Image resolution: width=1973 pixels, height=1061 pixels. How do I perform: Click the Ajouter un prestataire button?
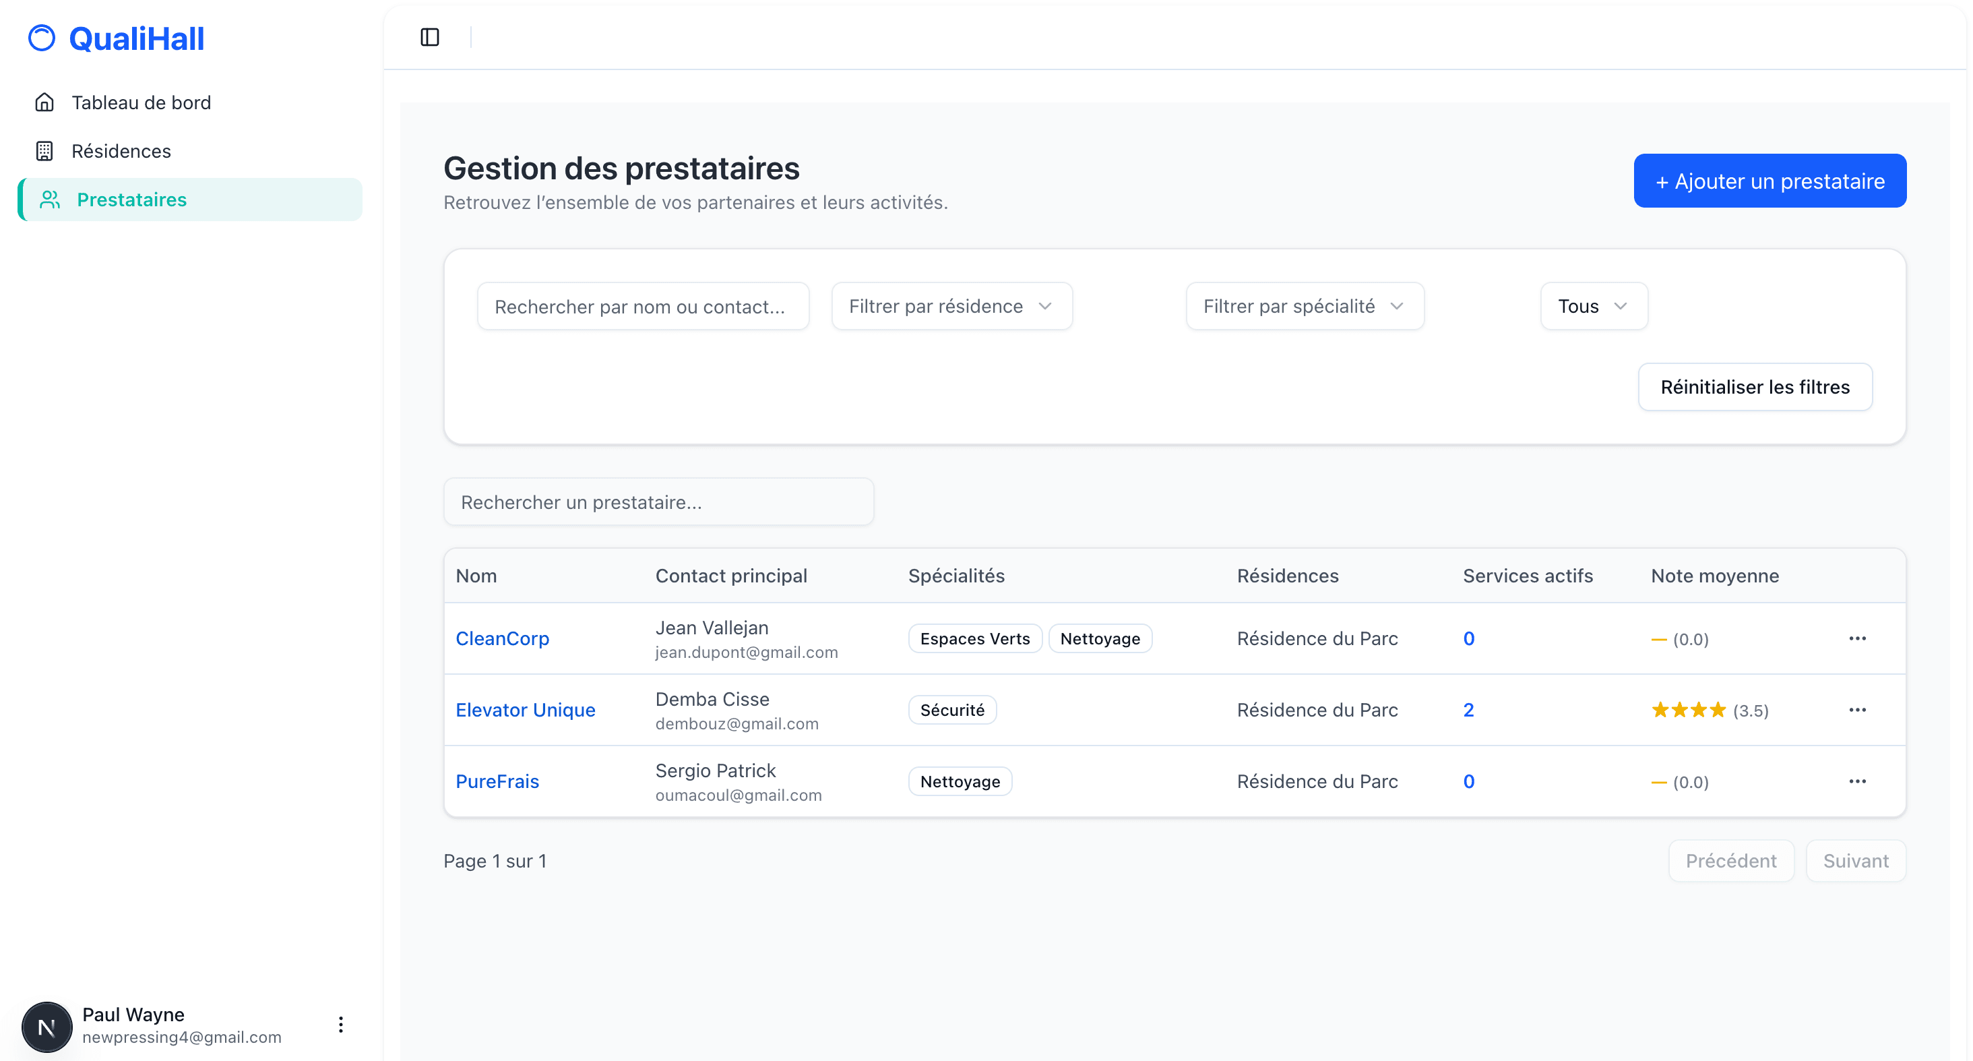click(x=1770, y=181)
